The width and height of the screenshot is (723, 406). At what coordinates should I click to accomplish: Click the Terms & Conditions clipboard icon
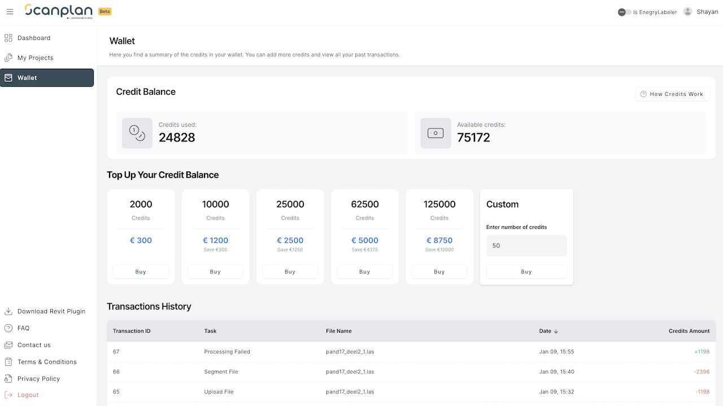coord(8,362)
